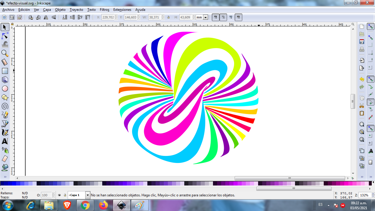Select the Ellipse circle tool
The image size is (375, 211).
click(x=5, y=89)
